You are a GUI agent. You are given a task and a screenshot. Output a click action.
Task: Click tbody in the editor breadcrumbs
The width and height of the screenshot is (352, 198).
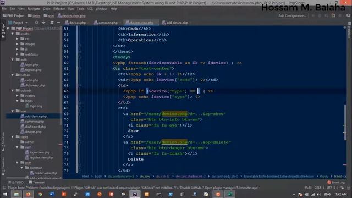coord(324,177)
